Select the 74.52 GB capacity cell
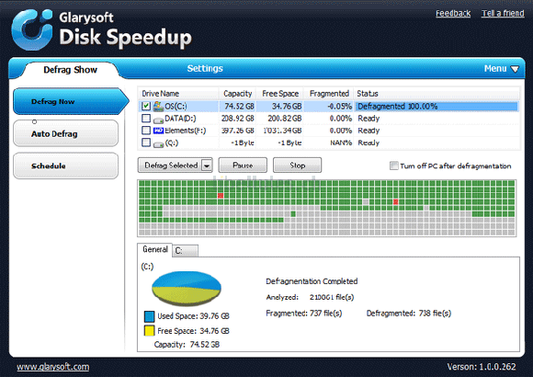Viewport: 533px width, 377px height. 239,106
